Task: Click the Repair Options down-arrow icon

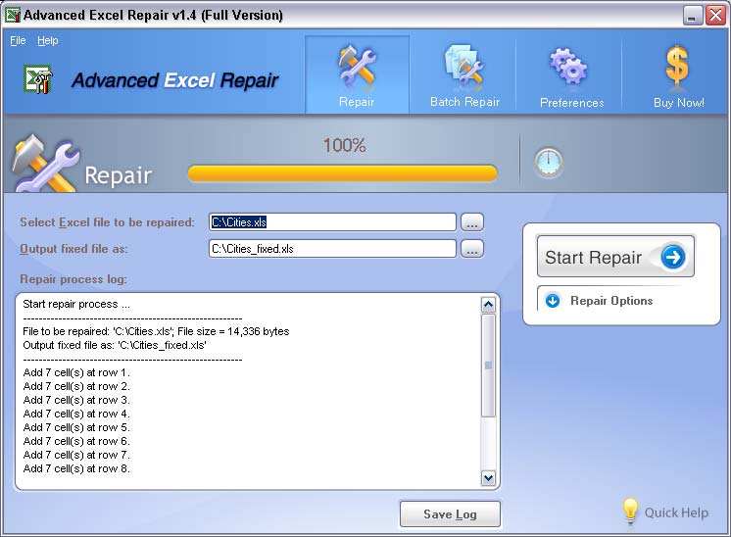Action: pos(553,301)
